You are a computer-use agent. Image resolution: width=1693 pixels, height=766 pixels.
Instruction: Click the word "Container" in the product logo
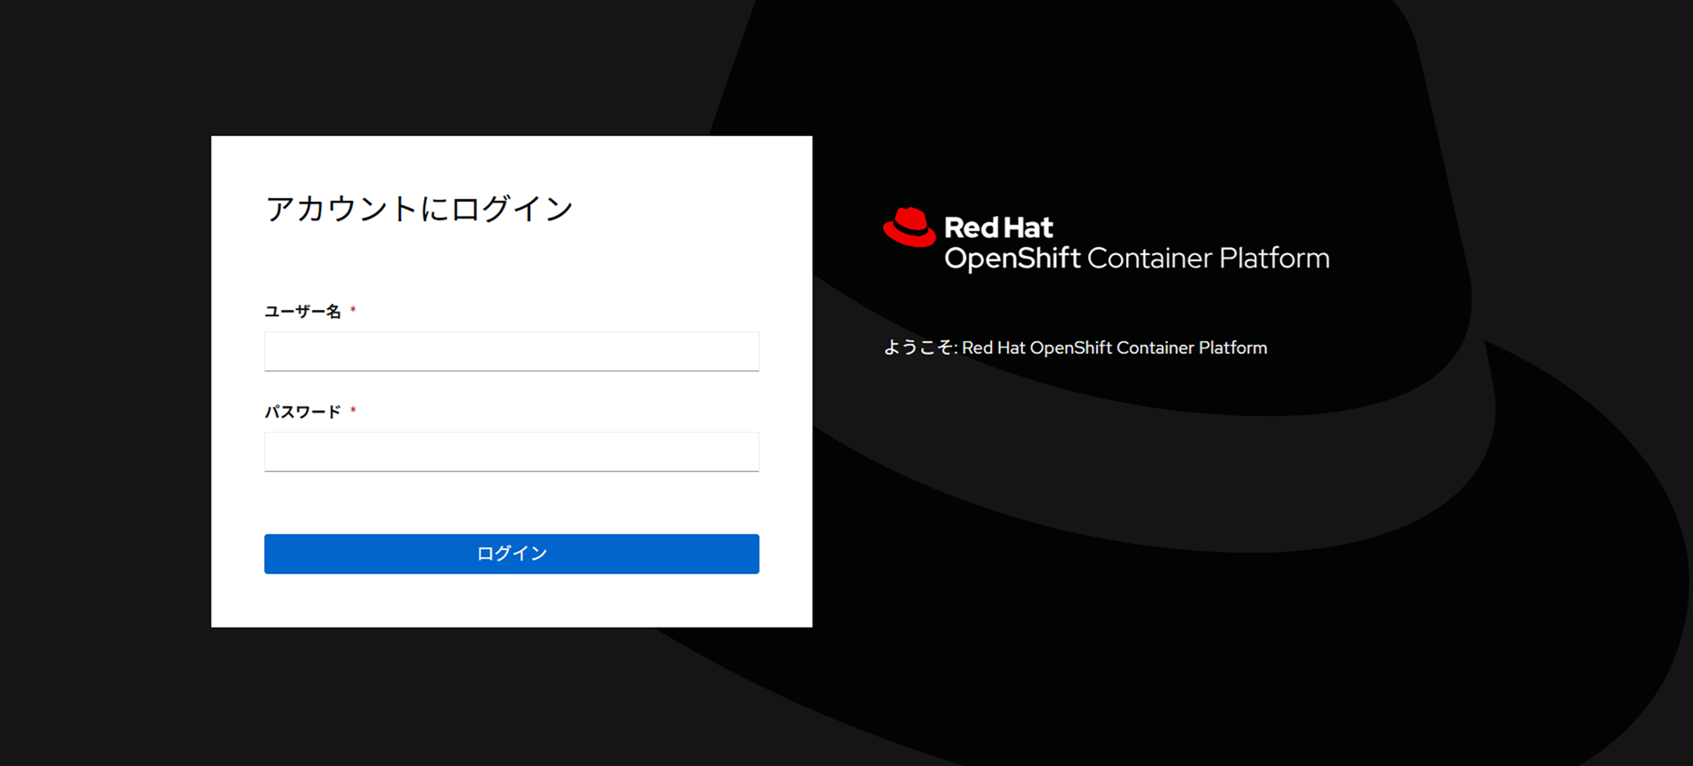click(x=1149, y=259)
